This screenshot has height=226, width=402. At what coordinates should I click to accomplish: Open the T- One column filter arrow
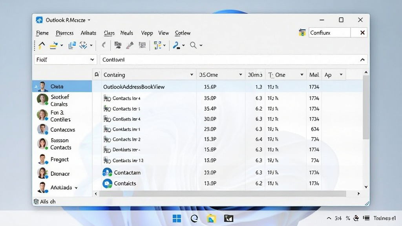click(302, 75)
